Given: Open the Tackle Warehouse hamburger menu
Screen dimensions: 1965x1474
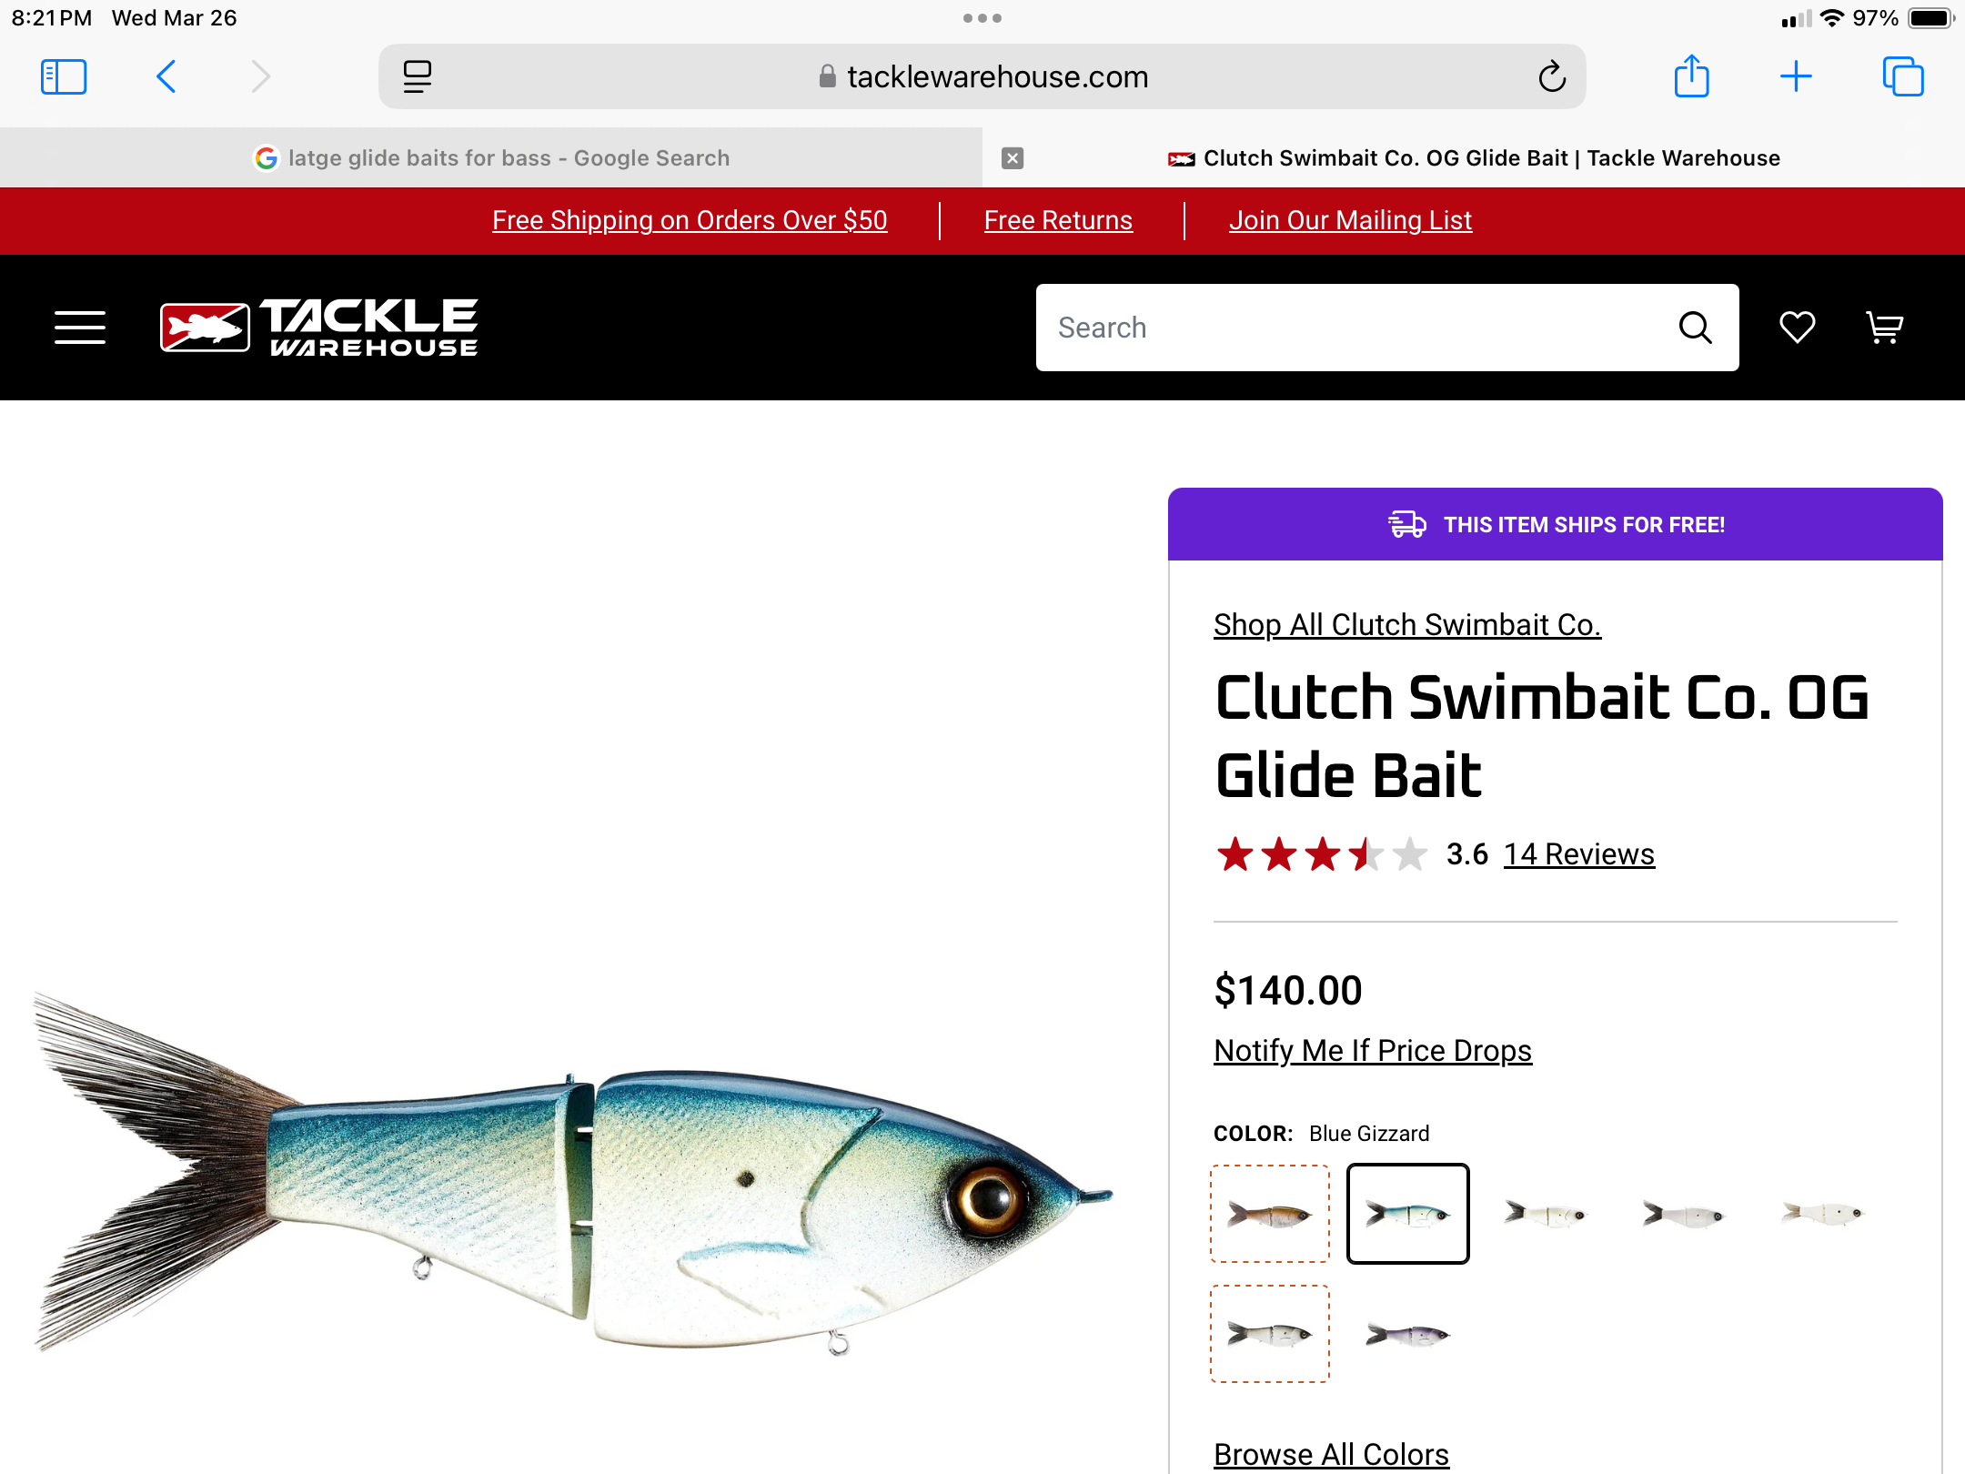Looking at the screenshot, I should [x=80, y=328].
